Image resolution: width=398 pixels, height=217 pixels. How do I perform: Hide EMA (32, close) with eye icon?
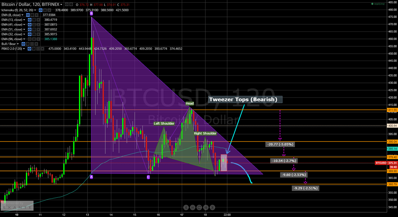coord(30,34)
